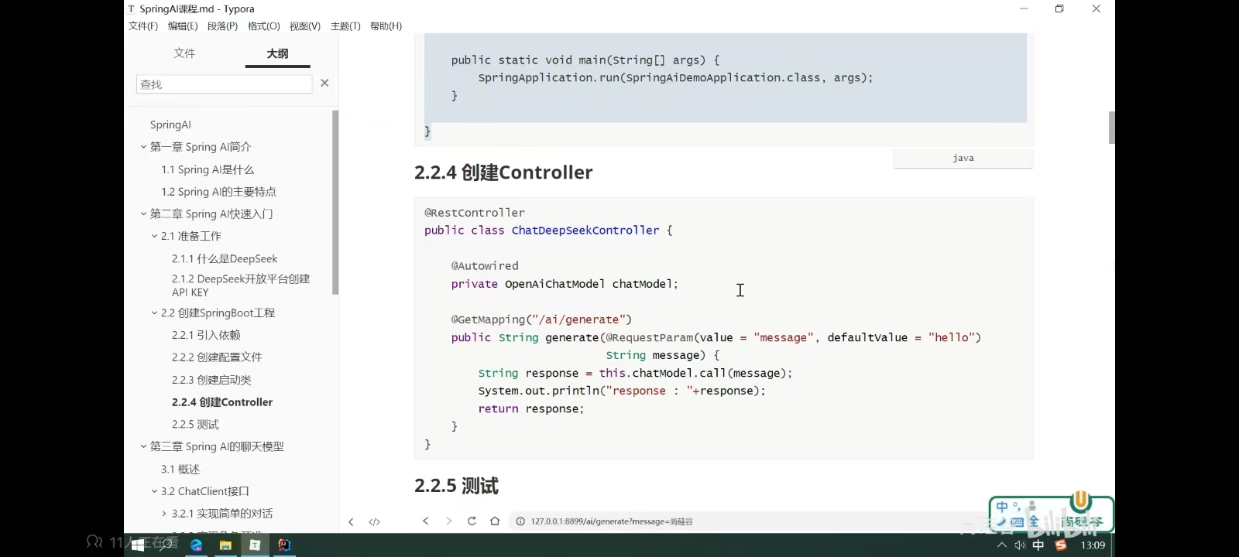The height and width of the screenshot is (557, 1239).
Task: Click the SpringApplication.run code line
Action: (675, 77)
